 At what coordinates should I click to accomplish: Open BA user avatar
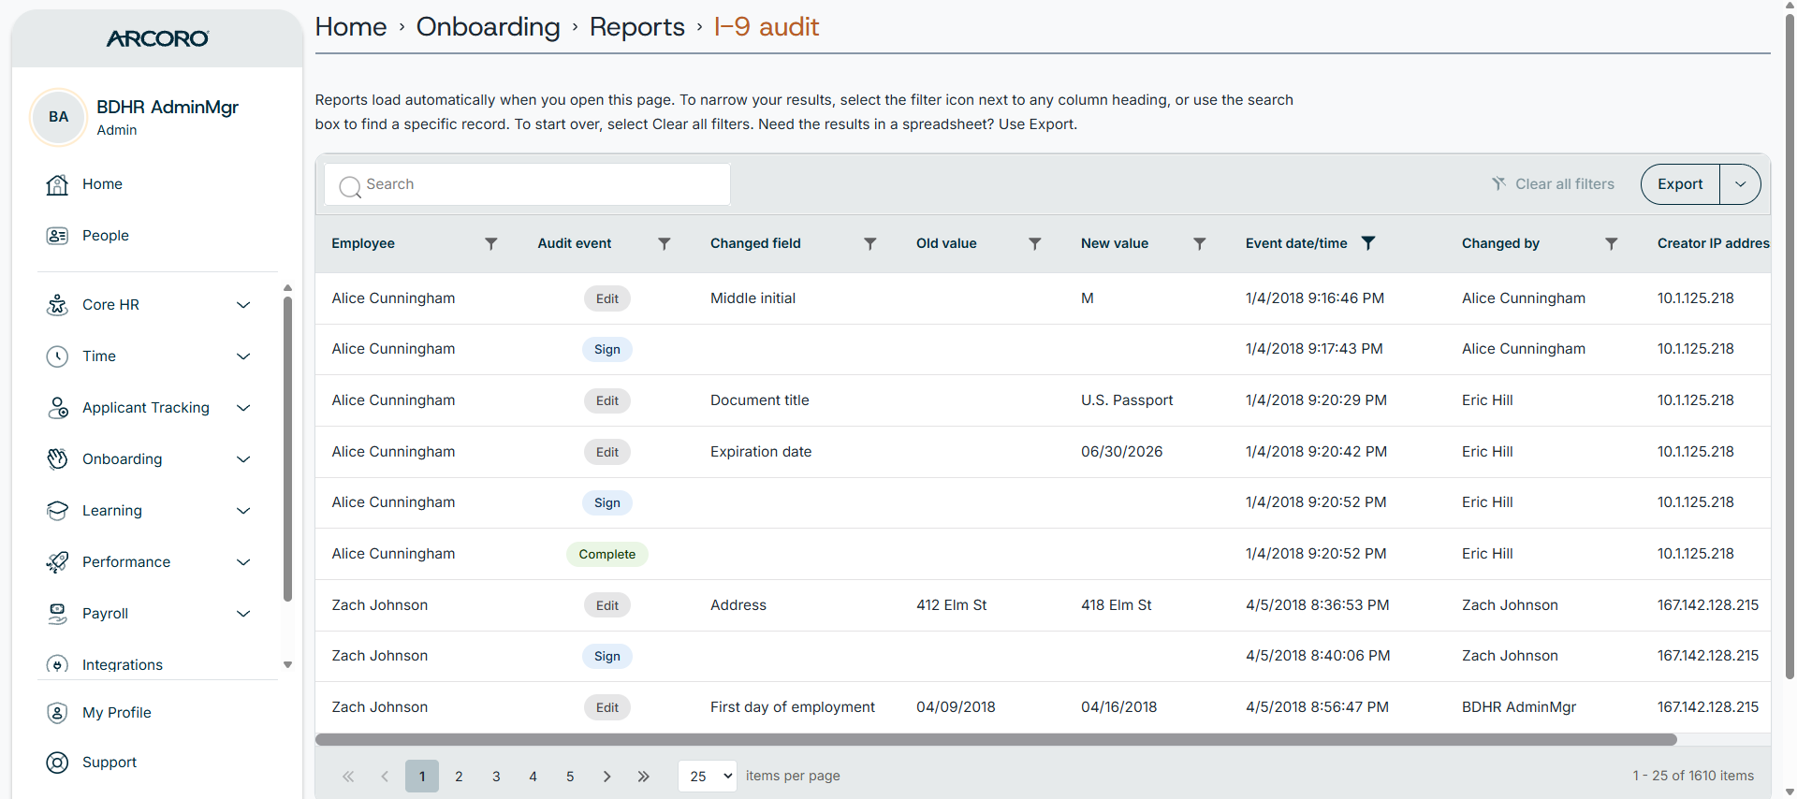(x=58, y=117)
